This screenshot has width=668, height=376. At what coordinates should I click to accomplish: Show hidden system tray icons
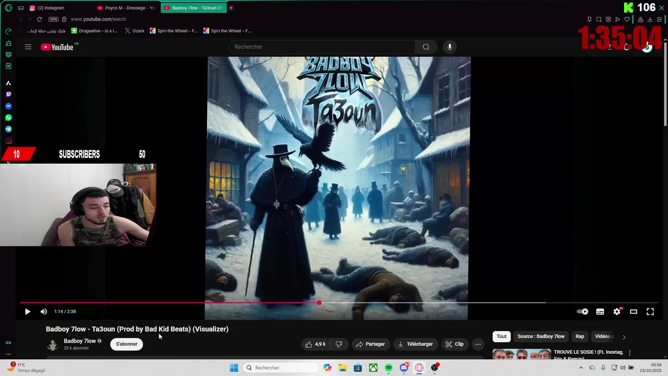click(x=580, y=368)
